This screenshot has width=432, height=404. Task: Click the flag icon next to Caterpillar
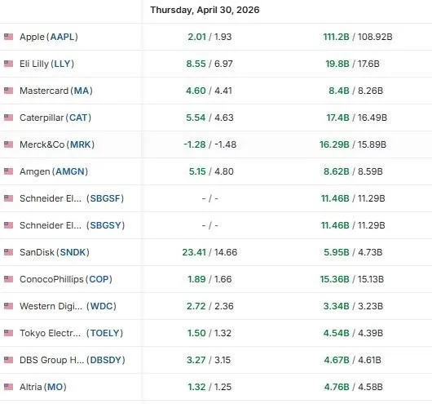point(8,118)
